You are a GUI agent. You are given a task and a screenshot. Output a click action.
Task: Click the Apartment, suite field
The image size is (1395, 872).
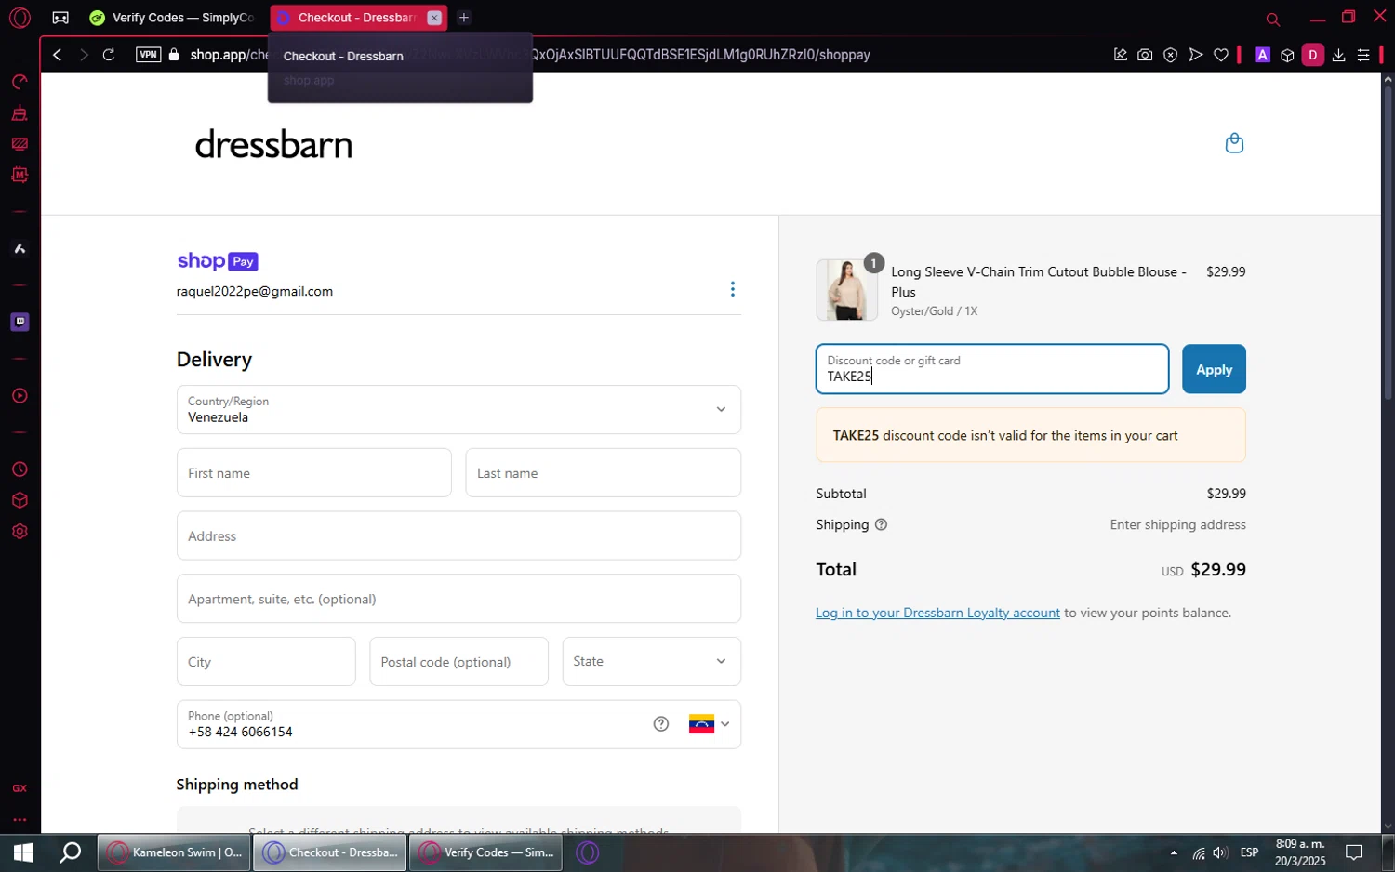pyautogui.click(x=458, y=599)
